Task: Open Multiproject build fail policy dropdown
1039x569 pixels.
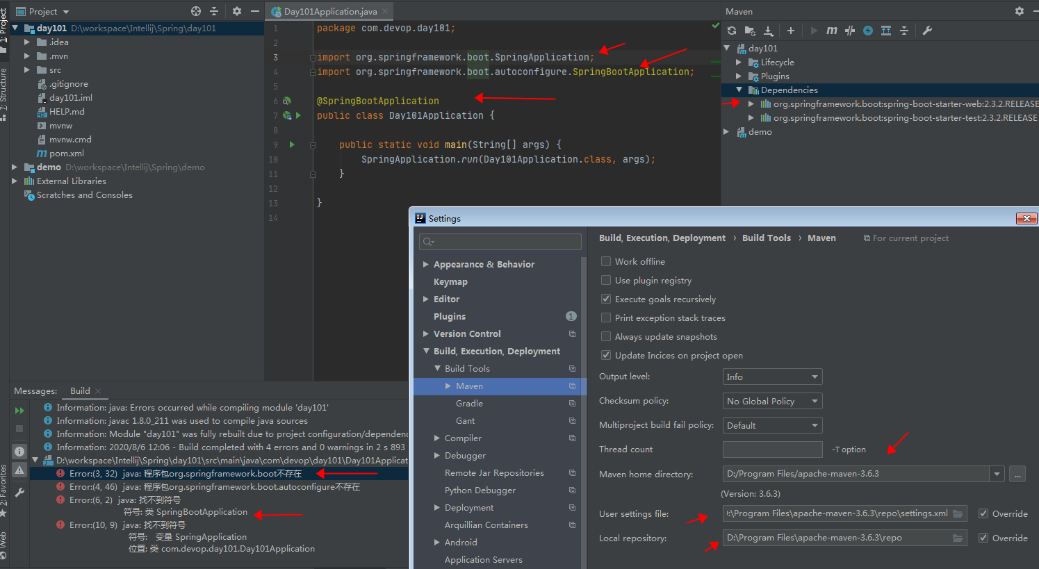Action: click(x=772, y=425)
